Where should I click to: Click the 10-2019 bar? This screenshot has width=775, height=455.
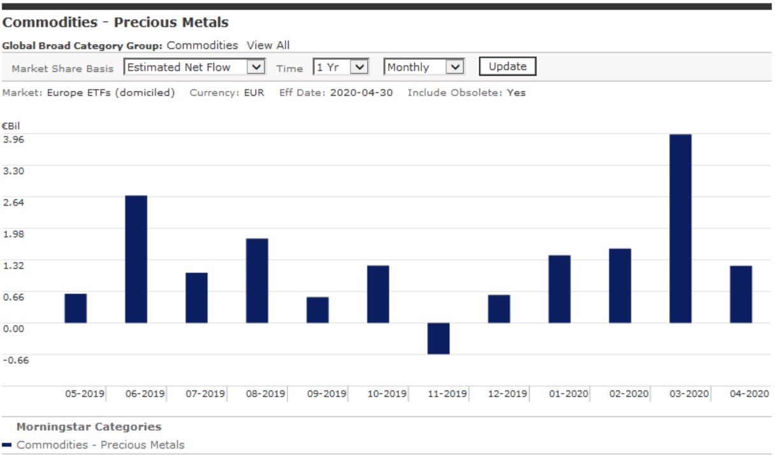pyautogui.click(x=378, y=294)
